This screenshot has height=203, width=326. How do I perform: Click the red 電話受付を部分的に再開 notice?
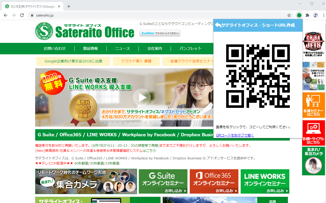pos(143,146)
